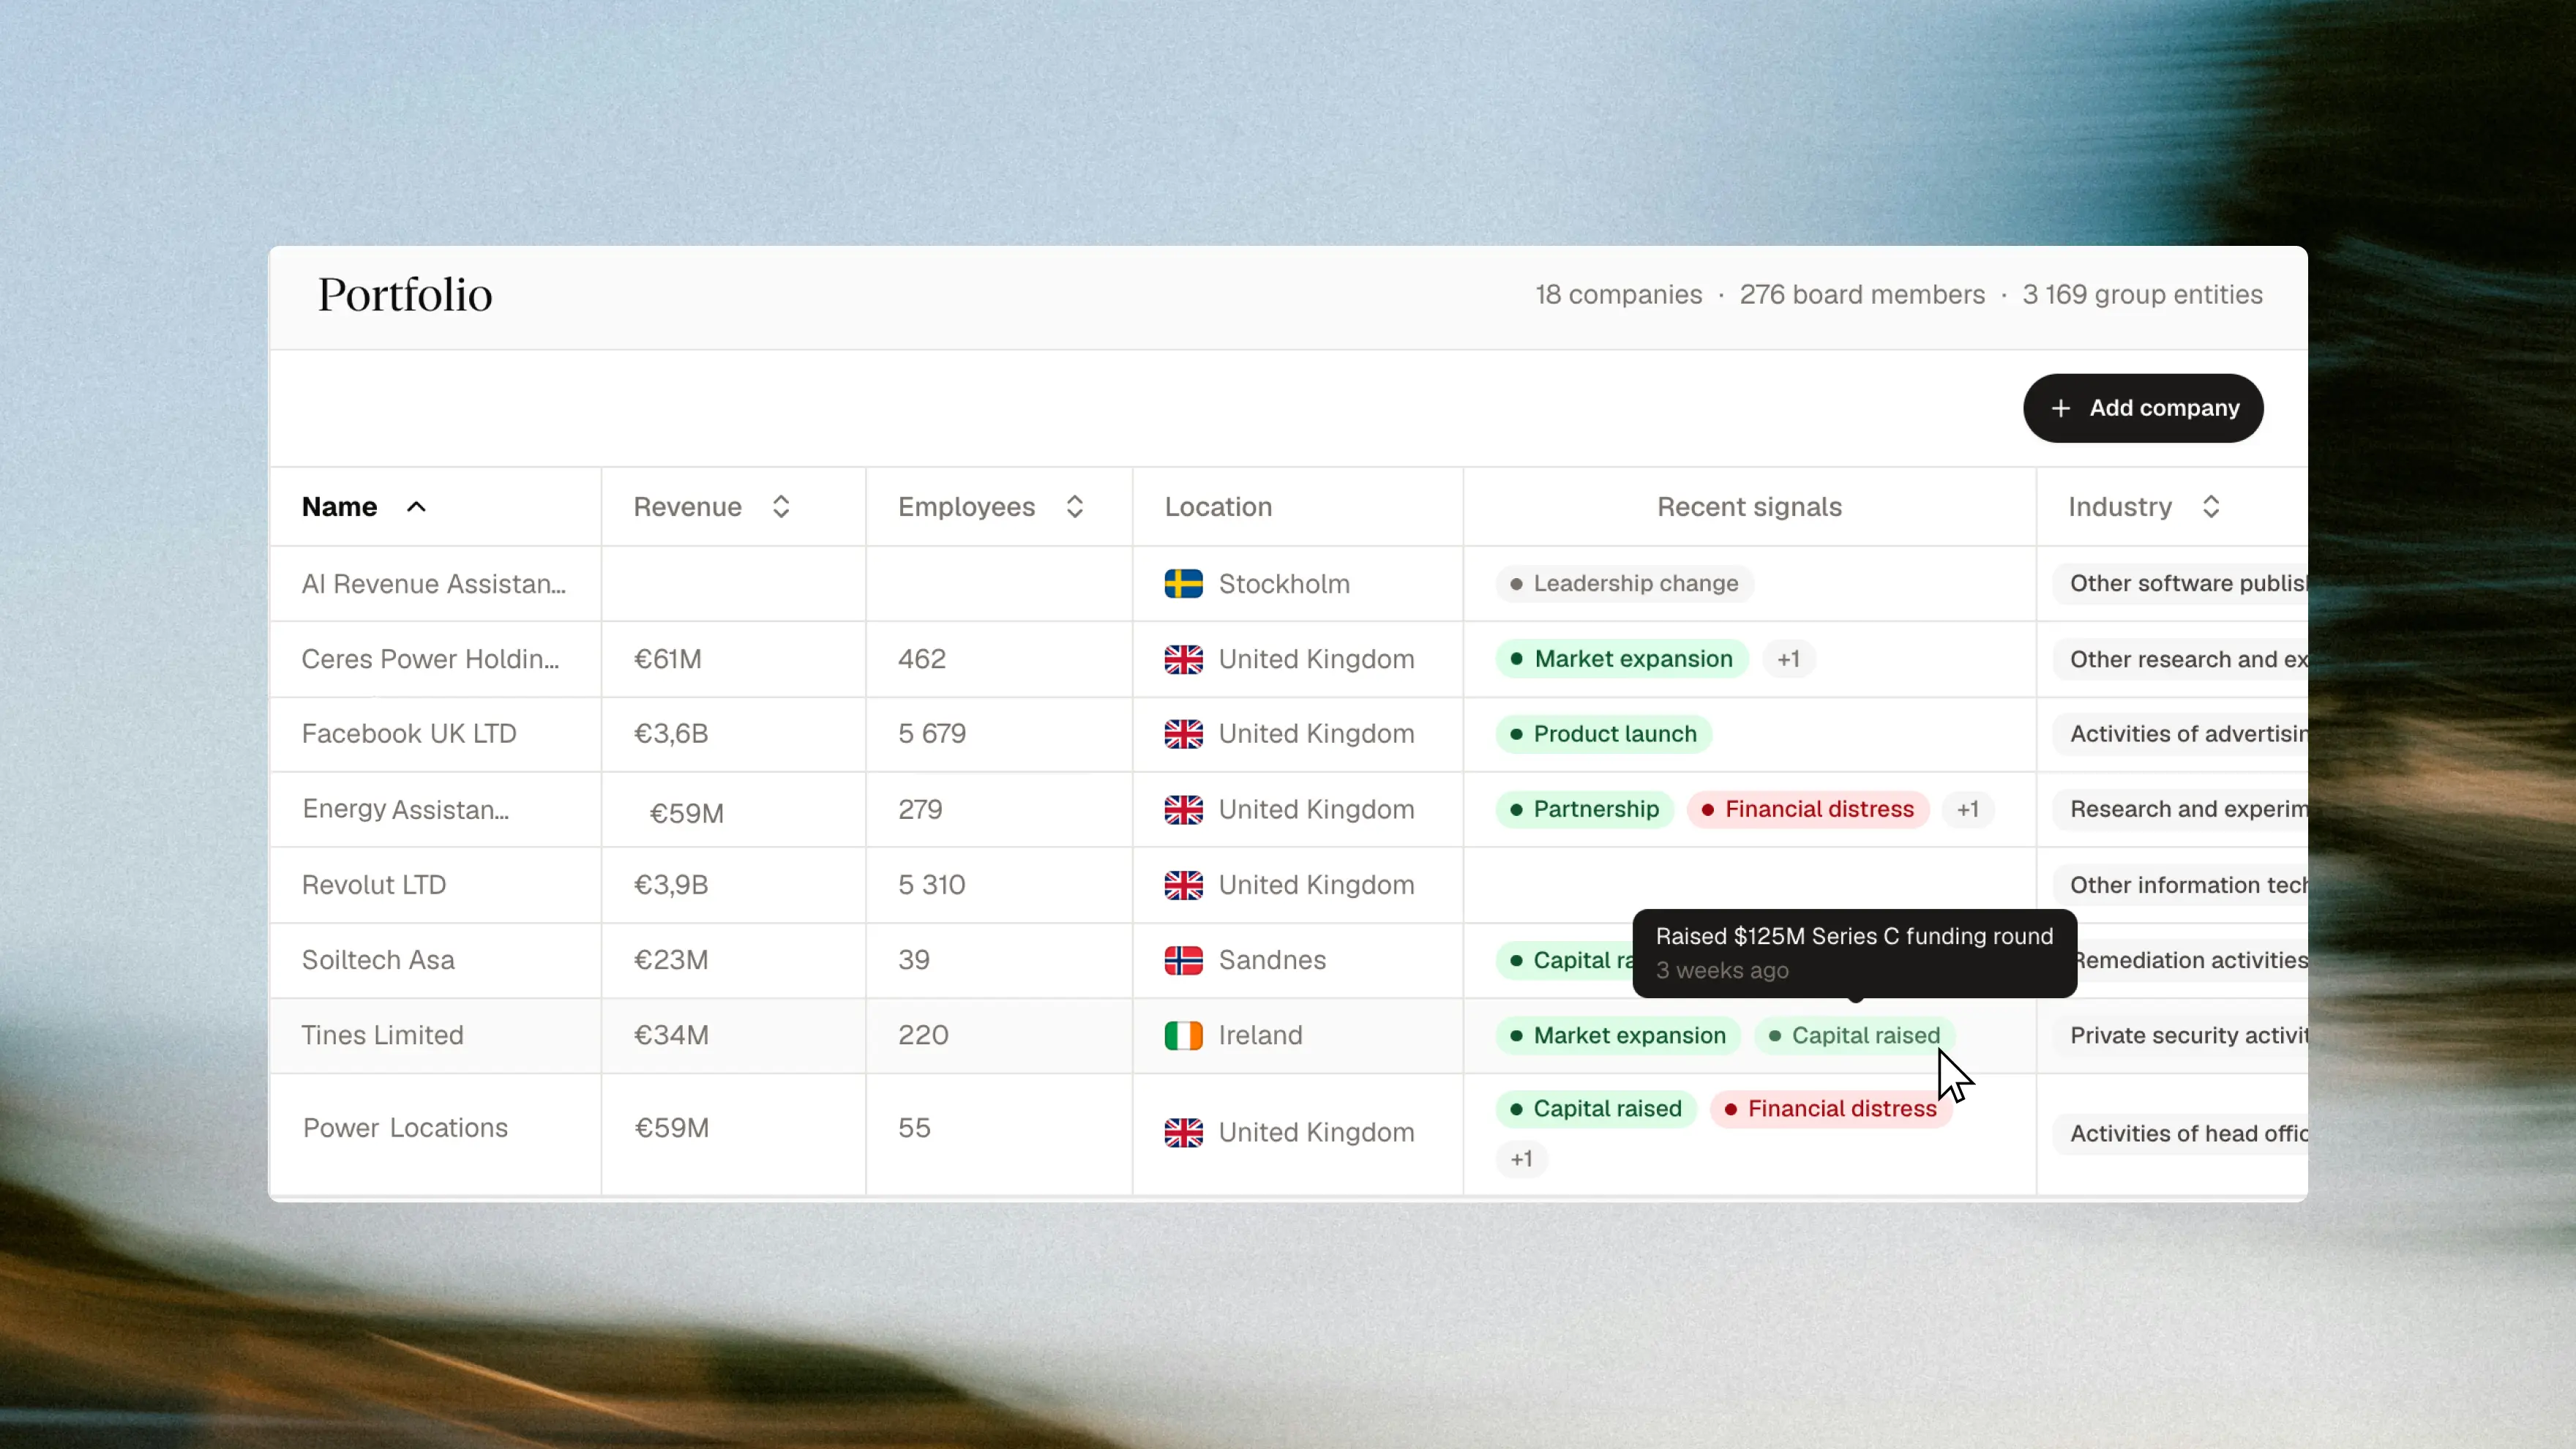This screenshot has height=1449, width=2576.
Task: Click the Private security activit... industry tag
Action: [2181, 1035]
